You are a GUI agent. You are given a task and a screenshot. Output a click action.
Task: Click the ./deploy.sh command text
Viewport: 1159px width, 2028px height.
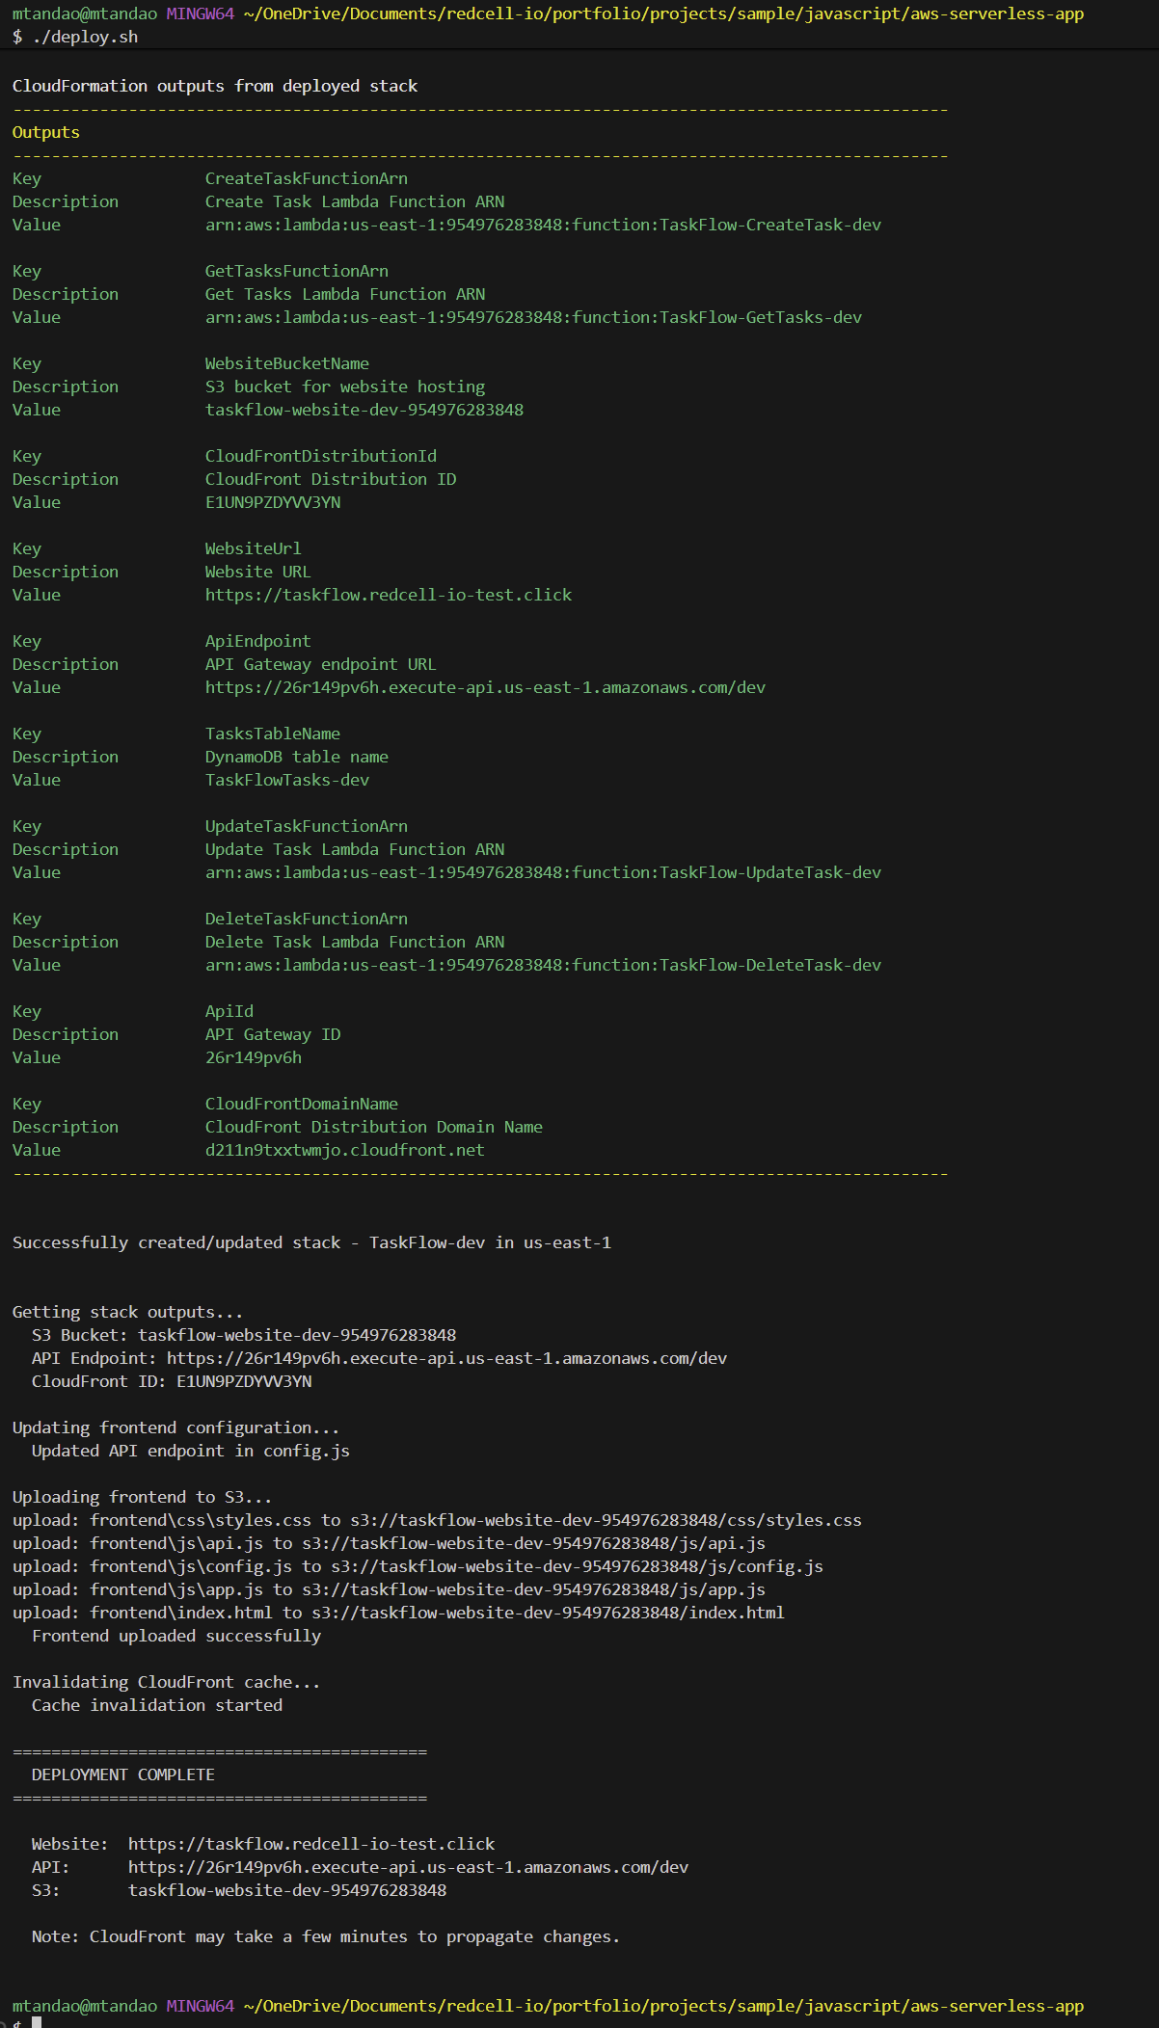tap(85, 37)
